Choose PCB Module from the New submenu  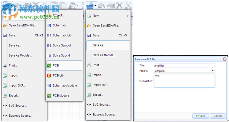pyautogui.click(x=64, y=96)
